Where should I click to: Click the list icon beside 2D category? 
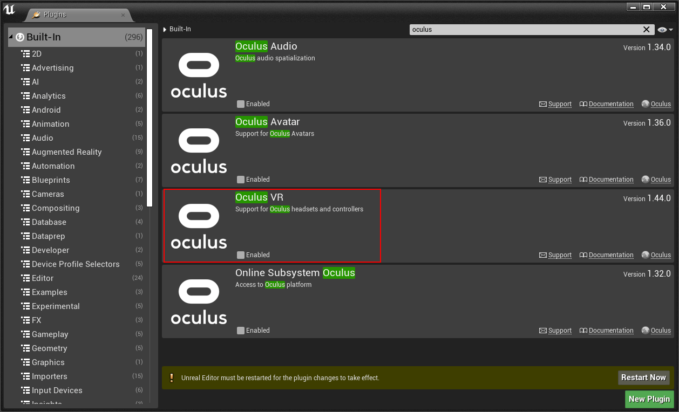coord(25,54)
